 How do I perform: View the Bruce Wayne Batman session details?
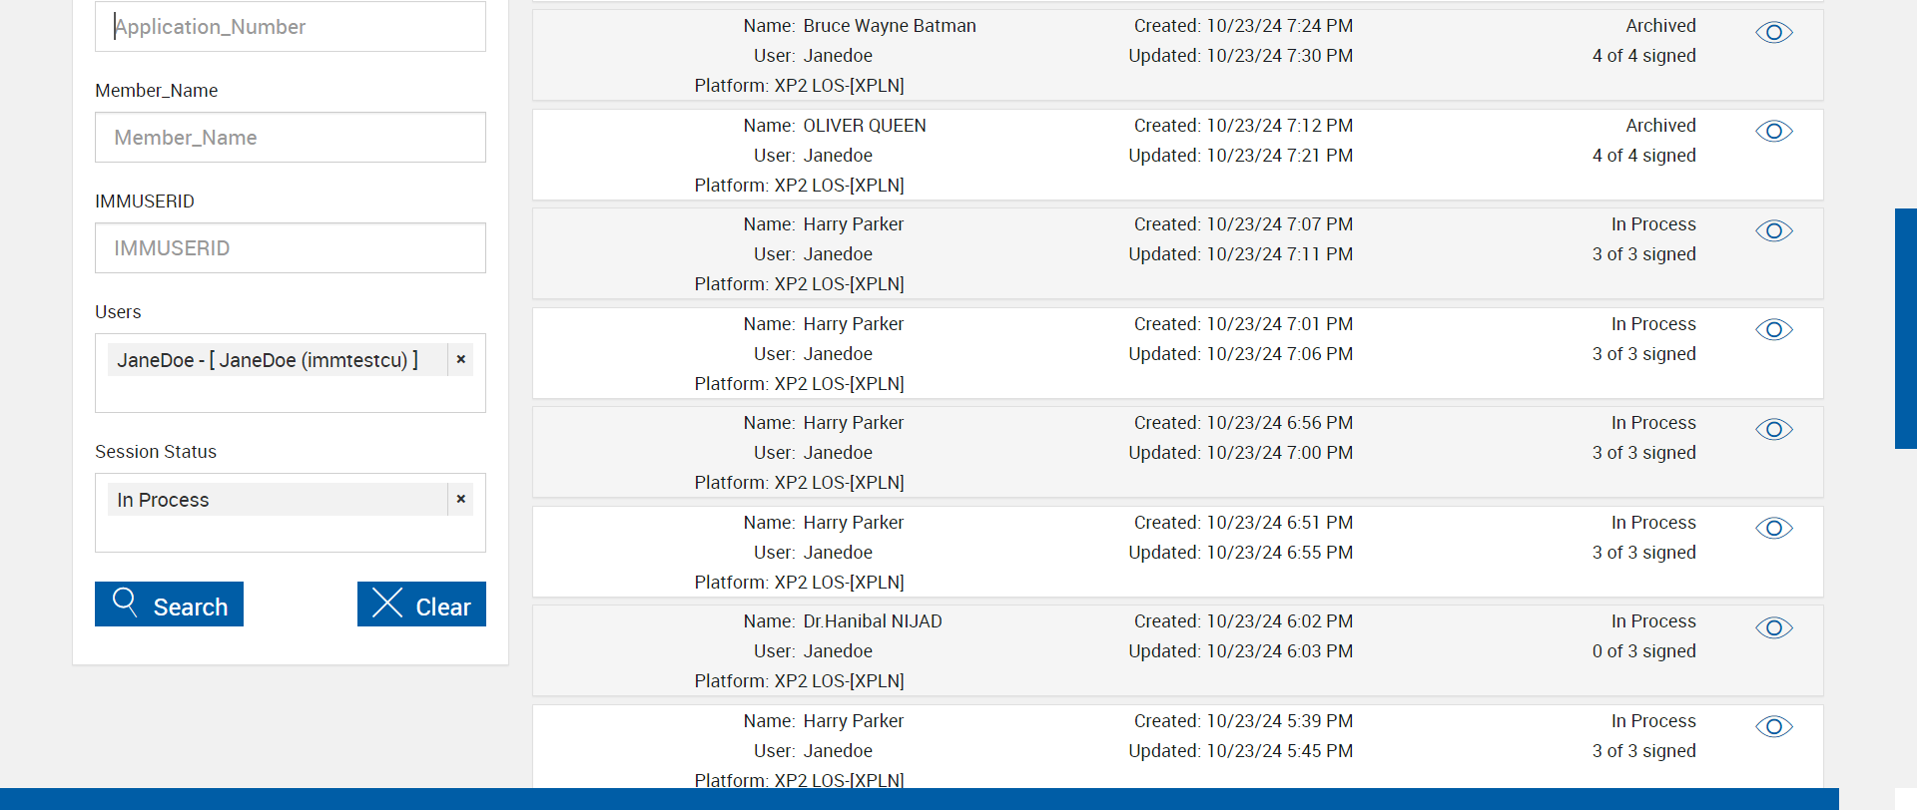tap(1773, 33)
